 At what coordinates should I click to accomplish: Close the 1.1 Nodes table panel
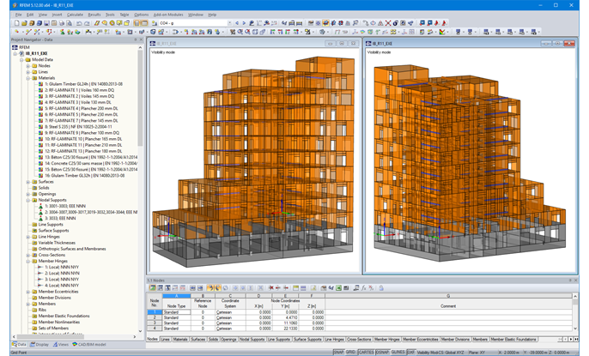pyautogui.click(x=576, y=281)
